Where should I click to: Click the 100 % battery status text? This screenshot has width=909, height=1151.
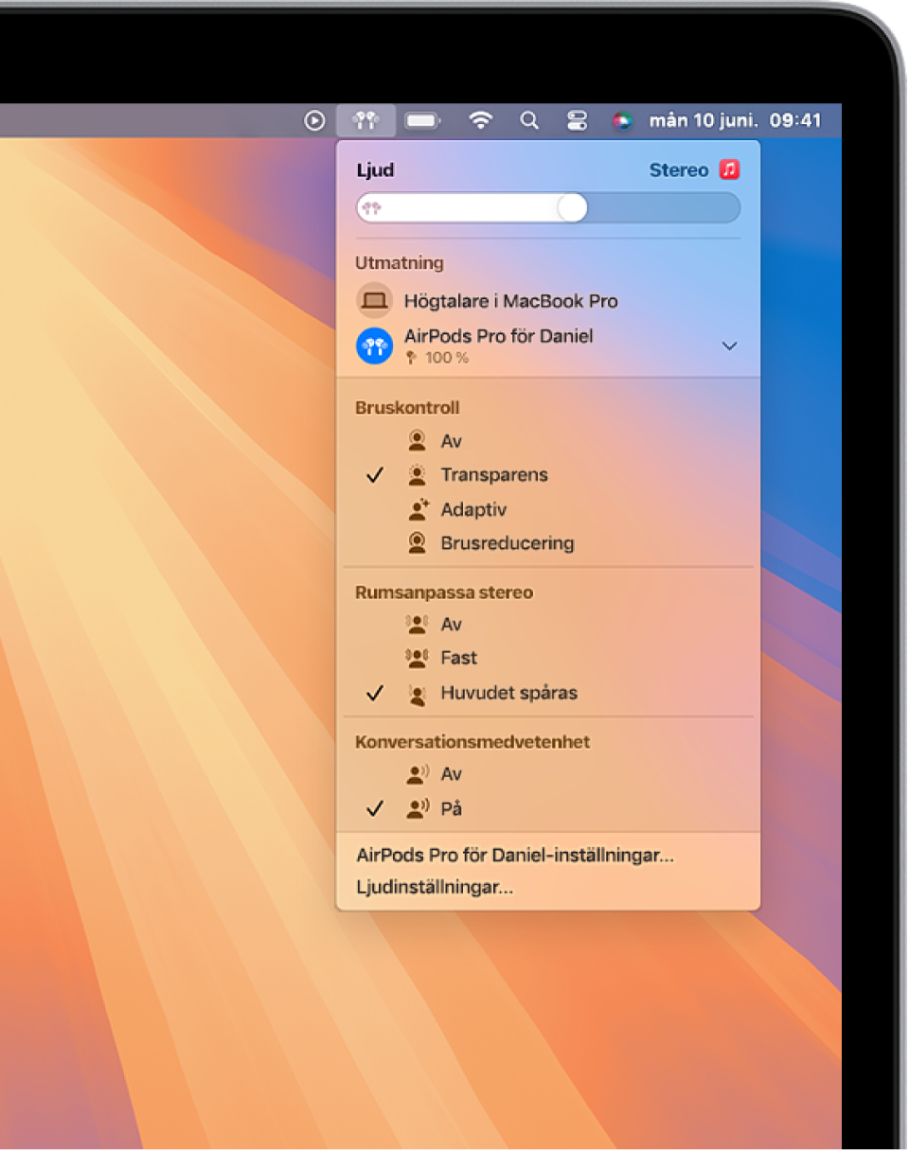445,359
